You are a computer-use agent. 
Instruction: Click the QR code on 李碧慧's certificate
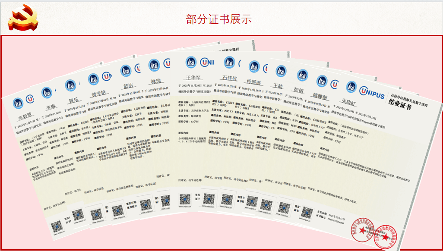tap(57, 226)
